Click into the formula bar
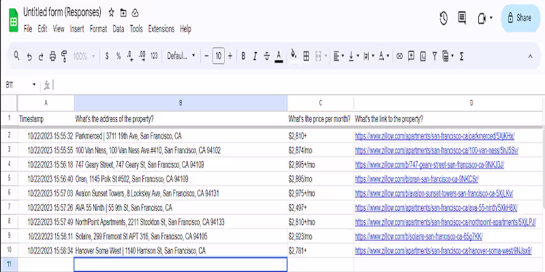Screen dimensions: 545x272 coord(299,84)
